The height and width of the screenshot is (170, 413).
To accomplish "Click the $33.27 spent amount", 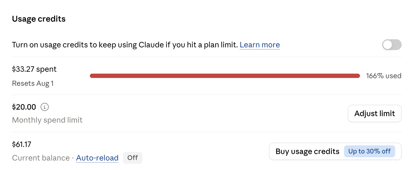I will [34, 69].
